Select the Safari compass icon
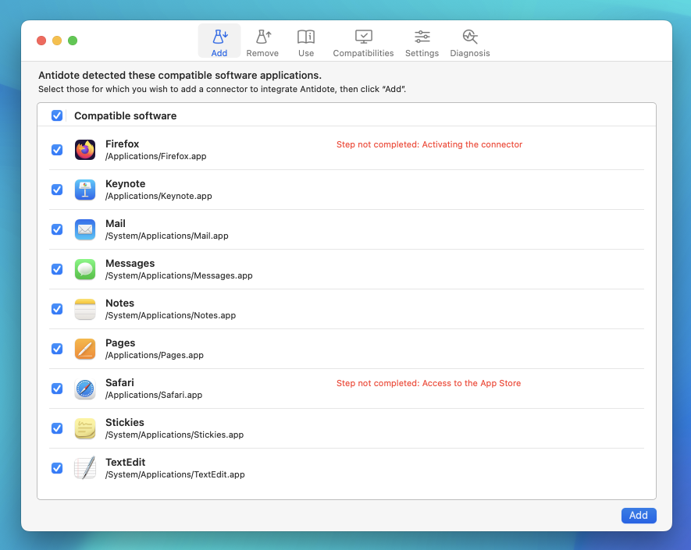This screenshot has height=550, width=691. coord(85,389)
